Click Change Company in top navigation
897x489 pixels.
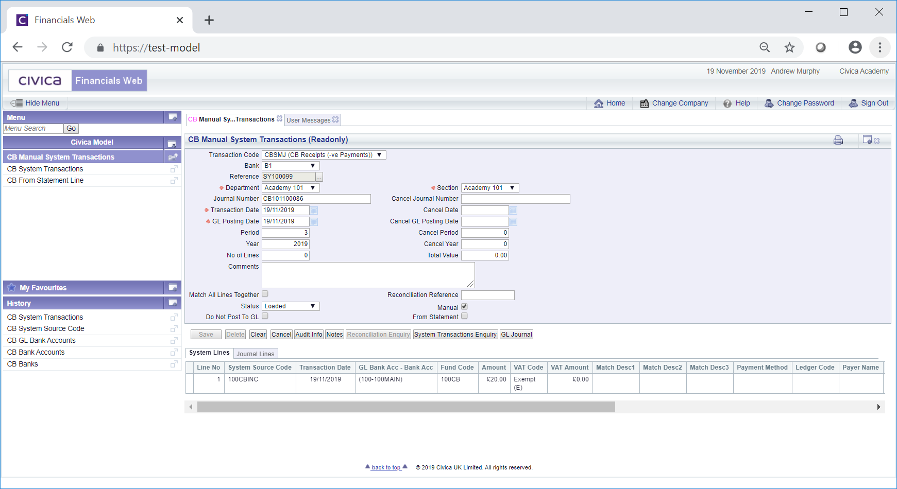674,103
